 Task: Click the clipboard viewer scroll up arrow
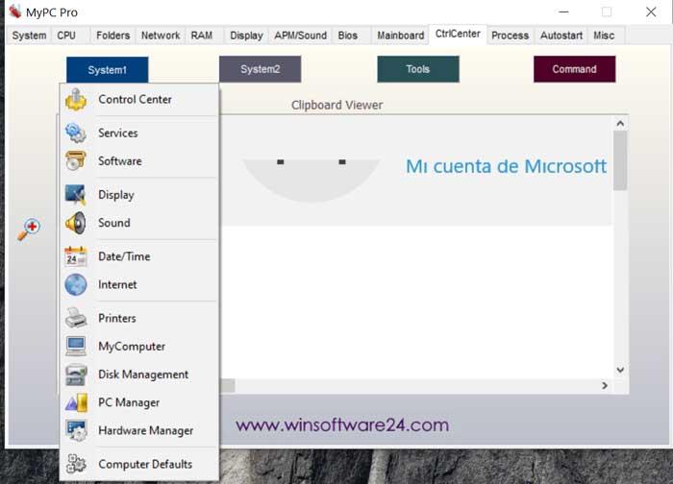pos(620,124)
